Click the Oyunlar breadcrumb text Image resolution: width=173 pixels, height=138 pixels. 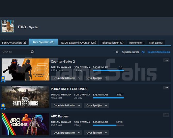coord(34,27)
